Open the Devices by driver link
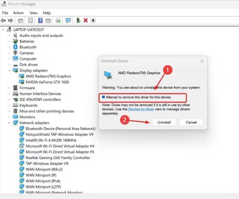239x199 pixels. pyautogui.click(x=141, y=109)
